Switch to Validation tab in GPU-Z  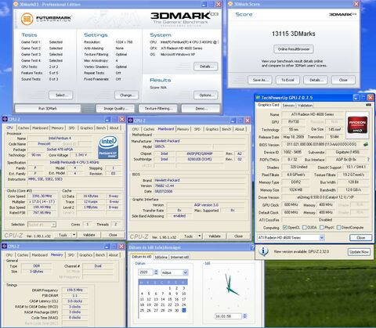pos(305,105)
